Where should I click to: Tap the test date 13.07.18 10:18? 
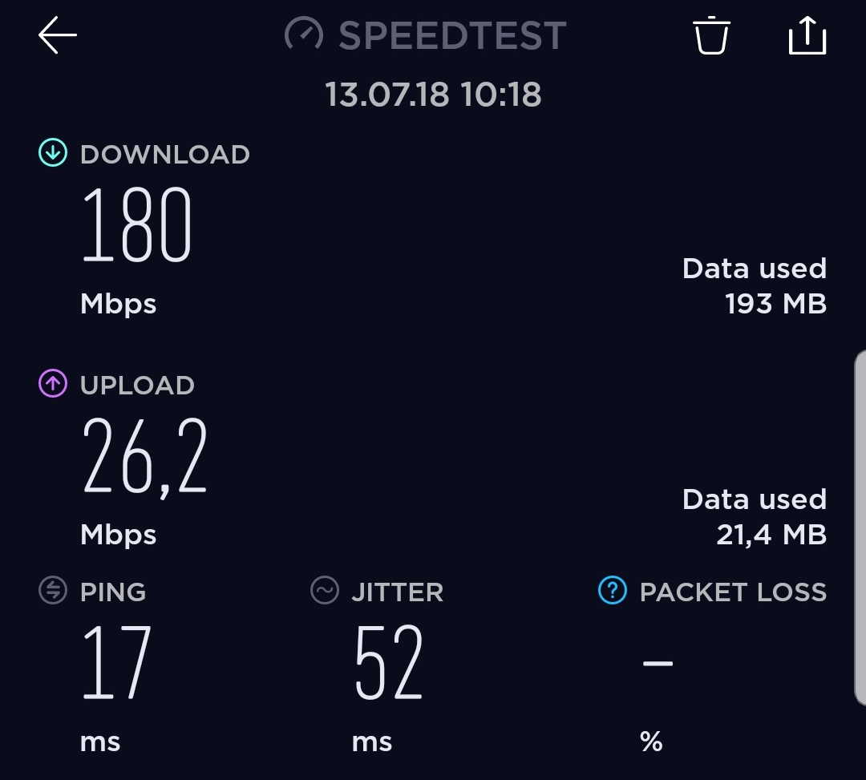433,94
